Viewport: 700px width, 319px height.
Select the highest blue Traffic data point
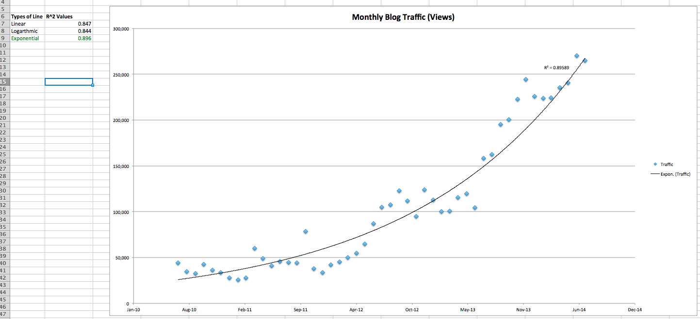click(577, 56)
